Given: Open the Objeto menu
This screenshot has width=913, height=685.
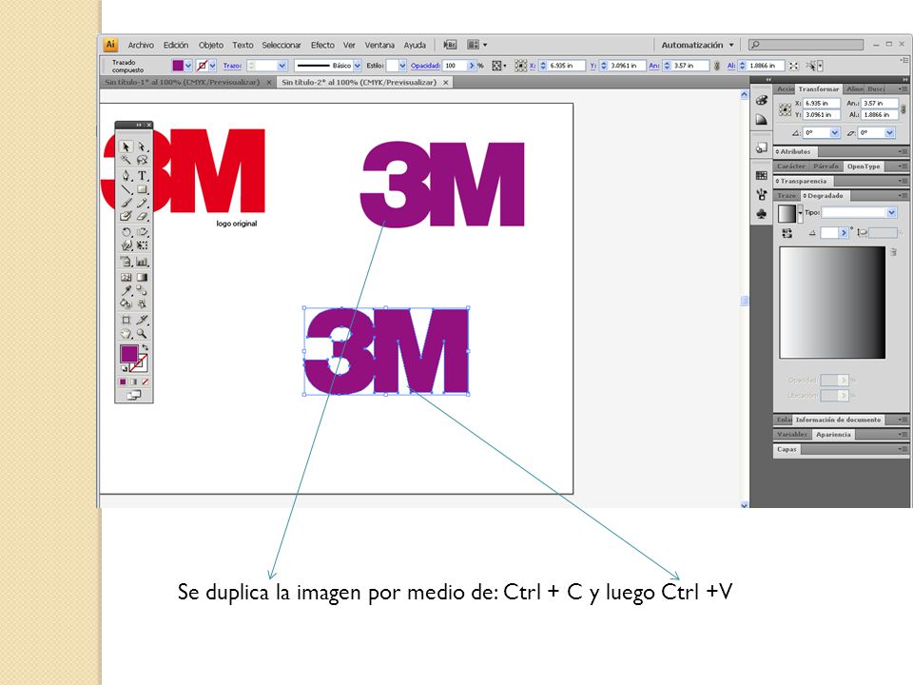Looking at the screenshot, I should tap(211, 45).
